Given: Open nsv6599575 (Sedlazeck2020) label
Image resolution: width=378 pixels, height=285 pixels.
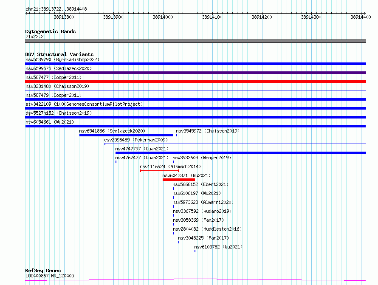Looking at the screenshot, I should click(x=59, y=68).
